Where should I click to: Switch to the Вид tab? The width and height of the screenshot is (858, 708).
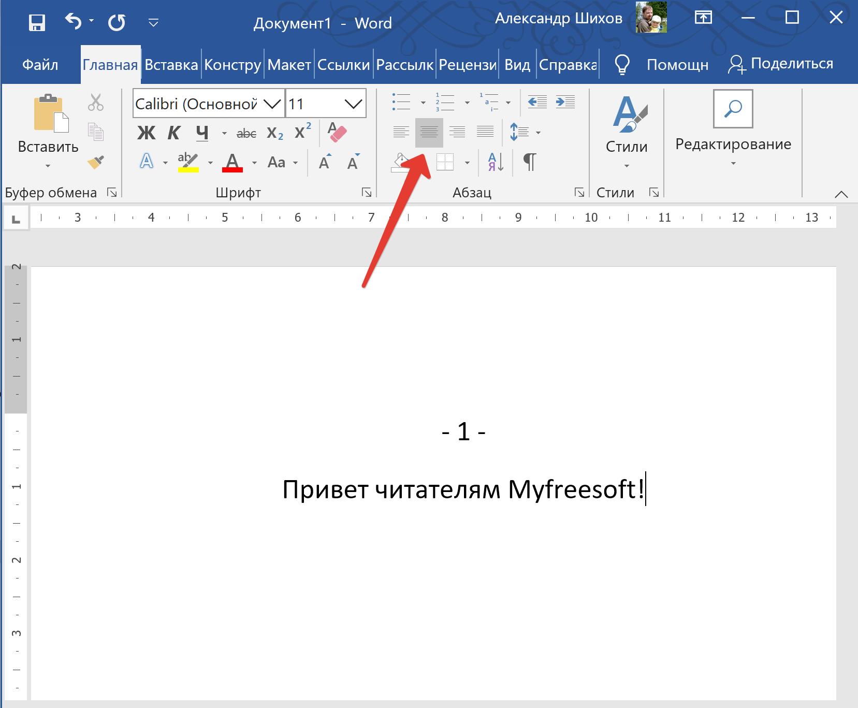point(517,65)
